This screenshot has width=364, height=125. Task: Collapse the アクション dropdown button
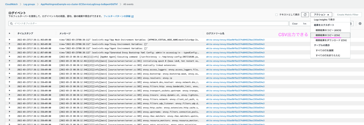point(321,14)
